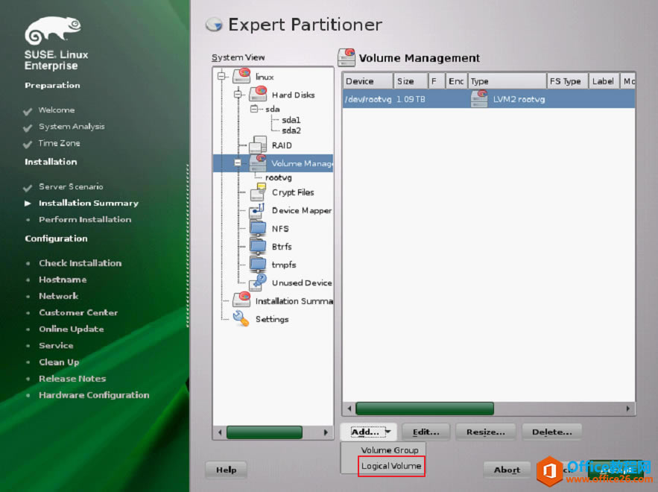
Task: Collapse the Volume Management tree node
Action: pyautogui.click(x=238, y=163)
